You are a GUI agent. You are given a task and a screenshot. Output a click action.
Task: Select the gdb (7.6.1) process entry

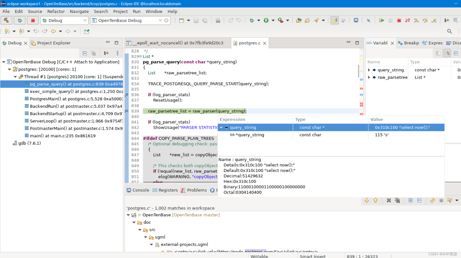coord(27,143)
